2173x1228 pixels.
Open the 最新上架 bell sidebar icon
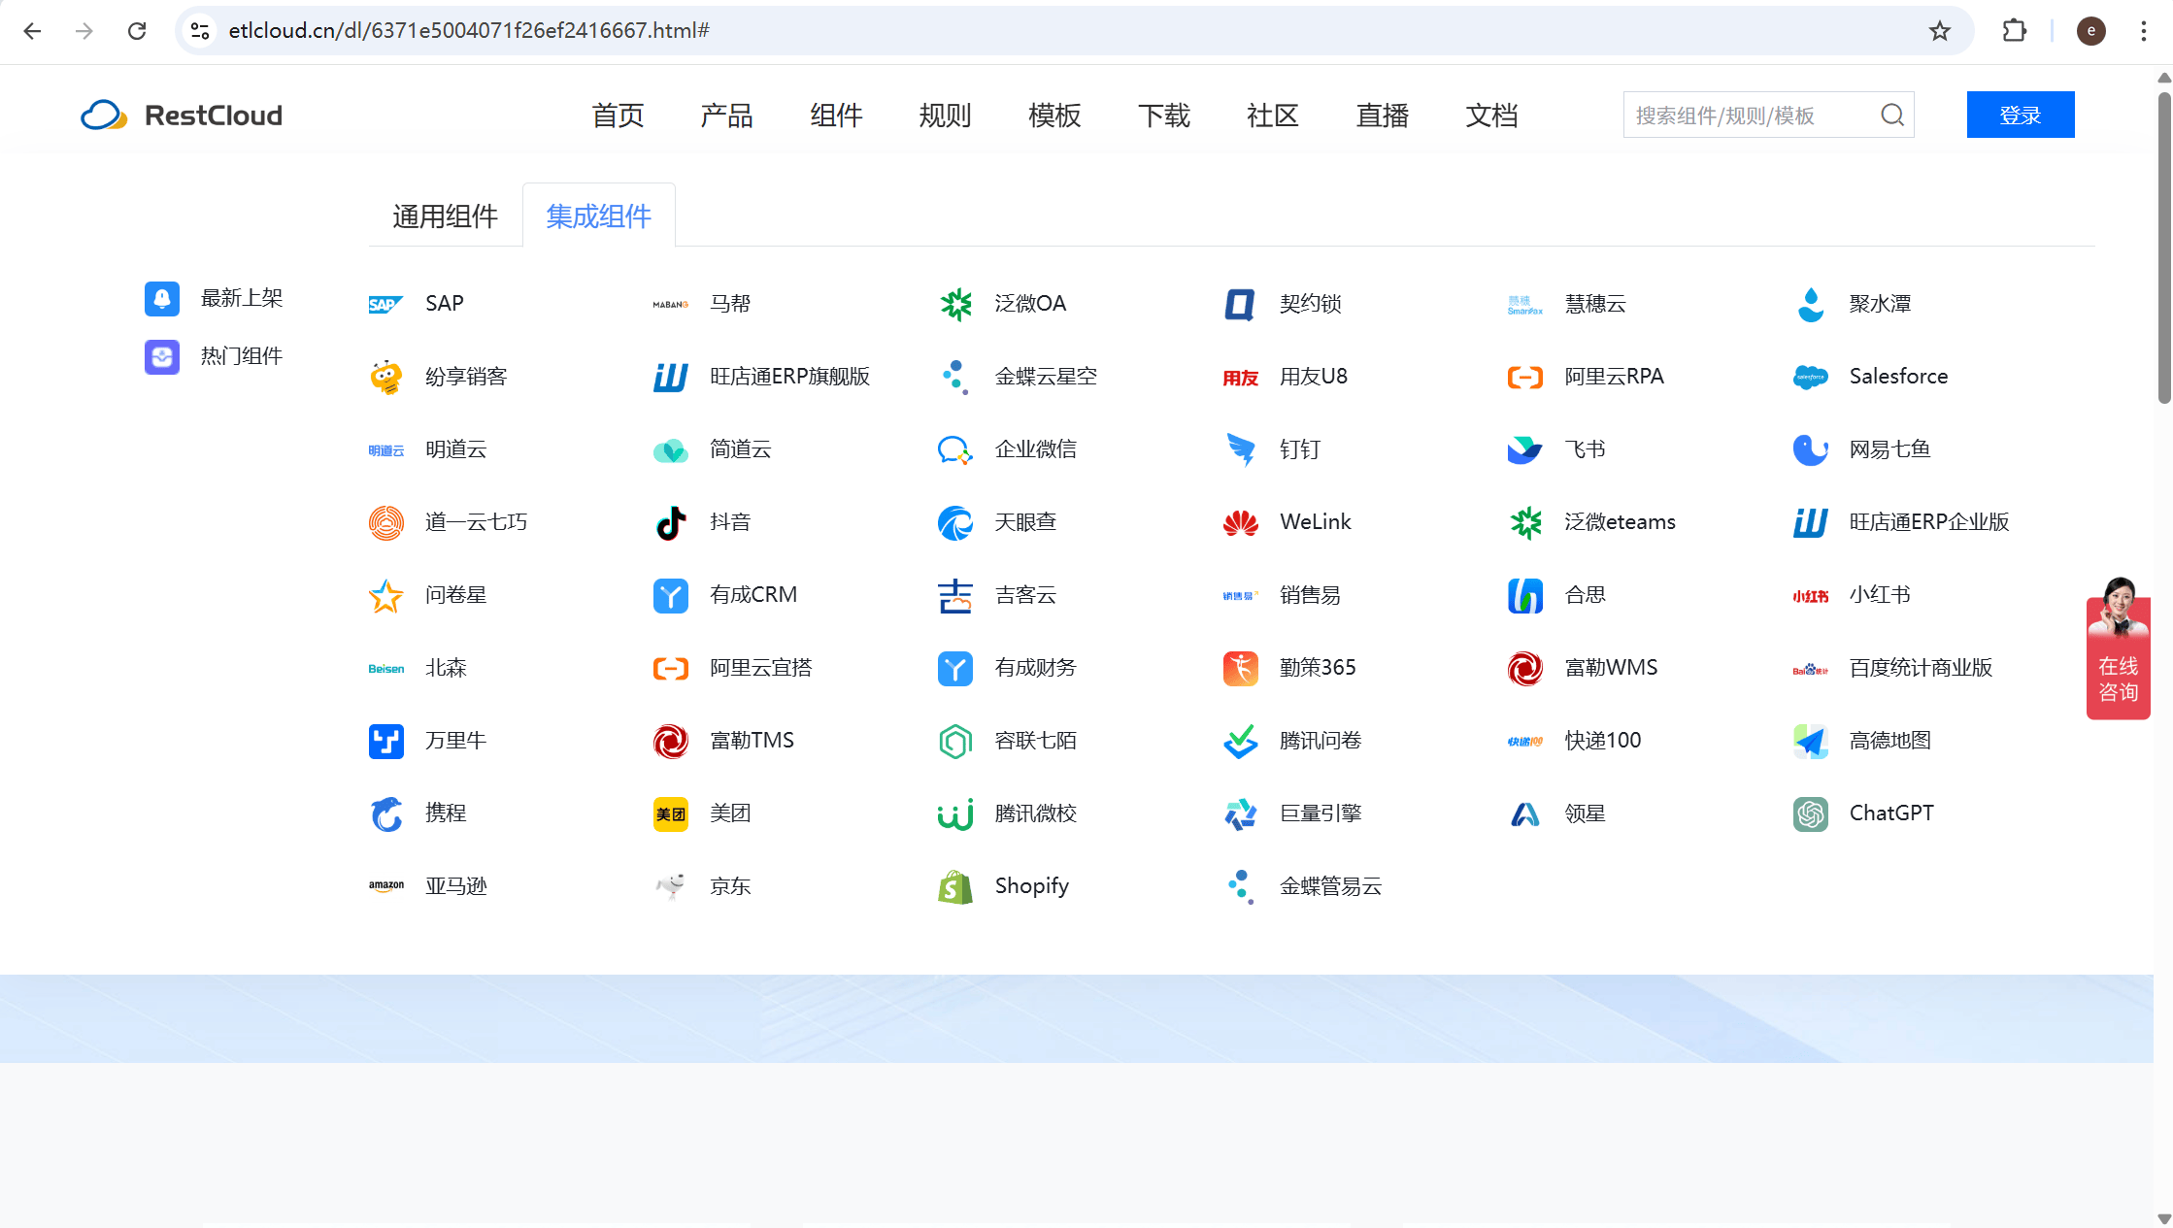tap(162, 298)
